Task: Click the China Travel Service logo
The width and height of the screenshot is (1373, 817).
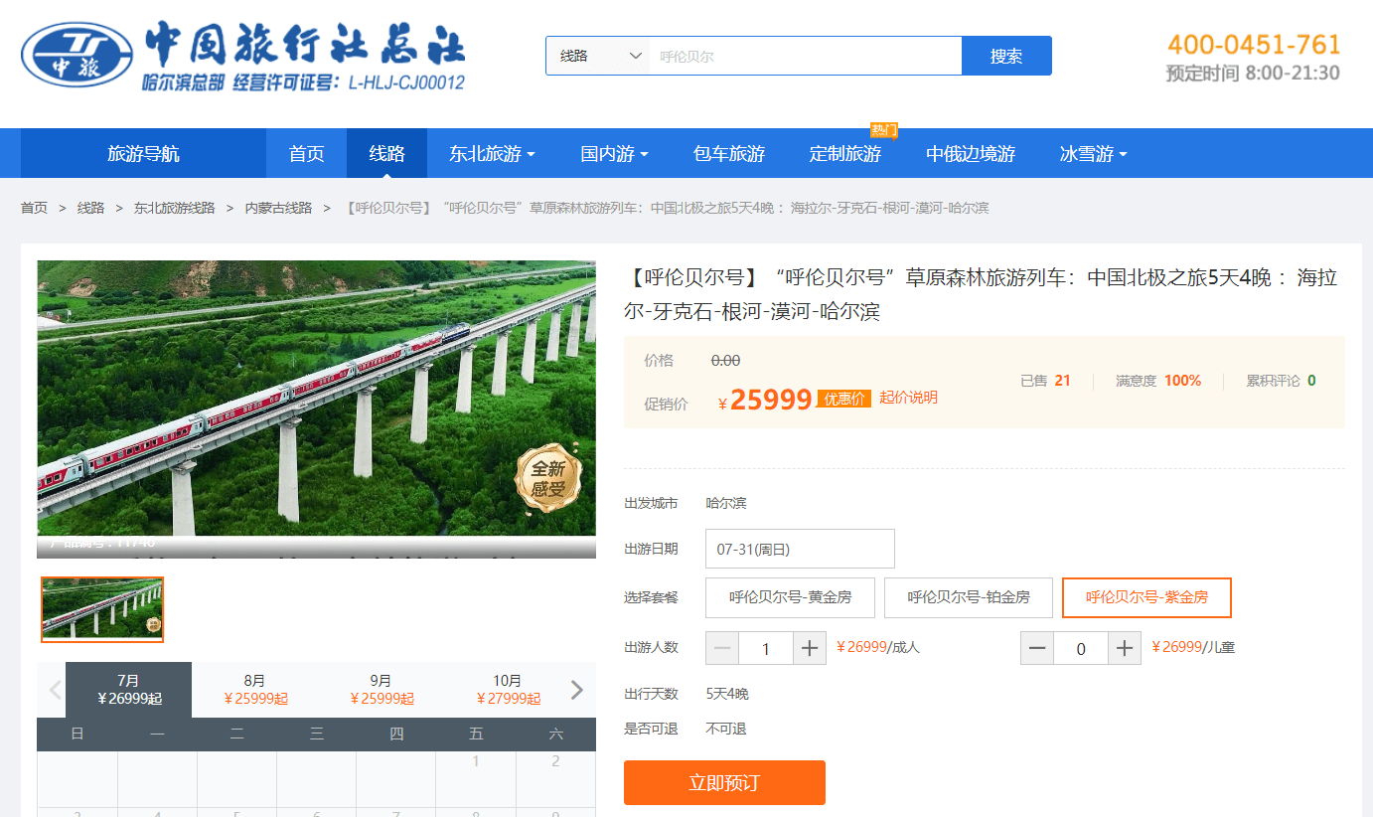Action: [x=243, y=56]
